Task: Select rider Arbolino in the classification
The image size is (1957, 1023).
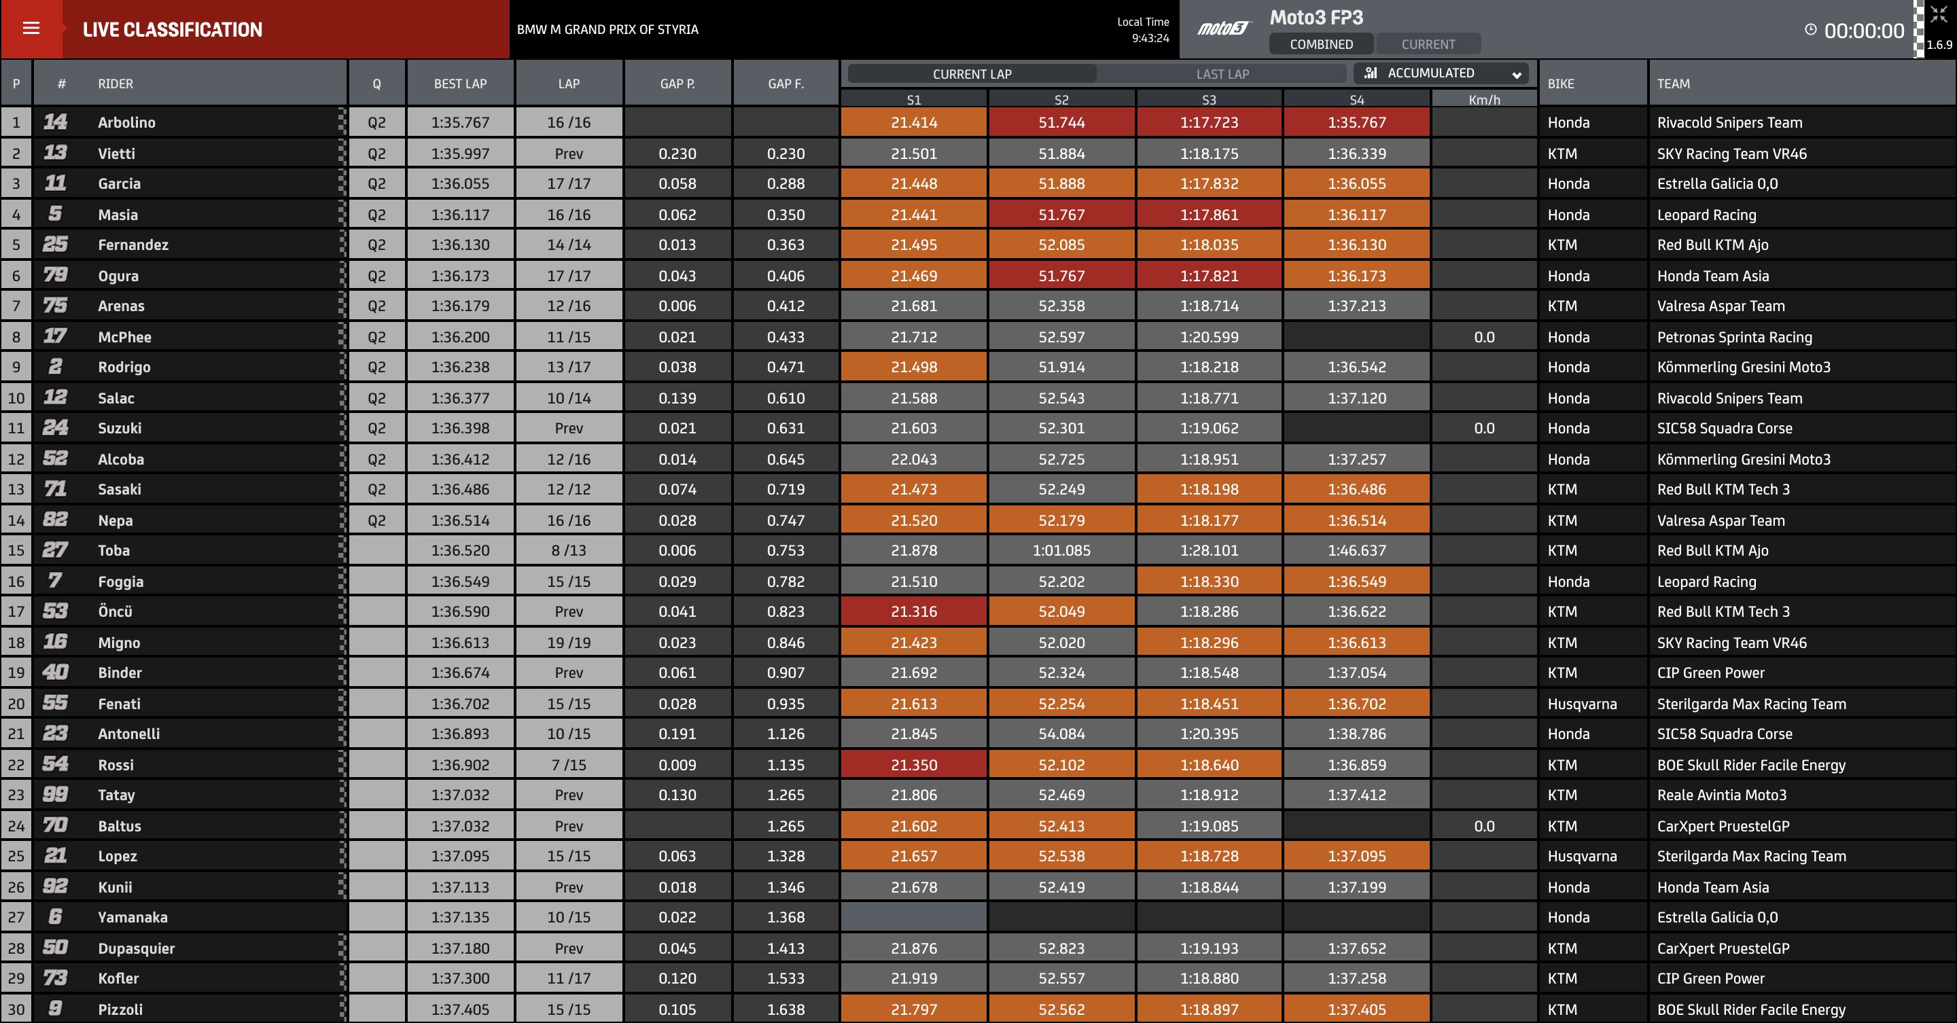Action: click(126, 122)
